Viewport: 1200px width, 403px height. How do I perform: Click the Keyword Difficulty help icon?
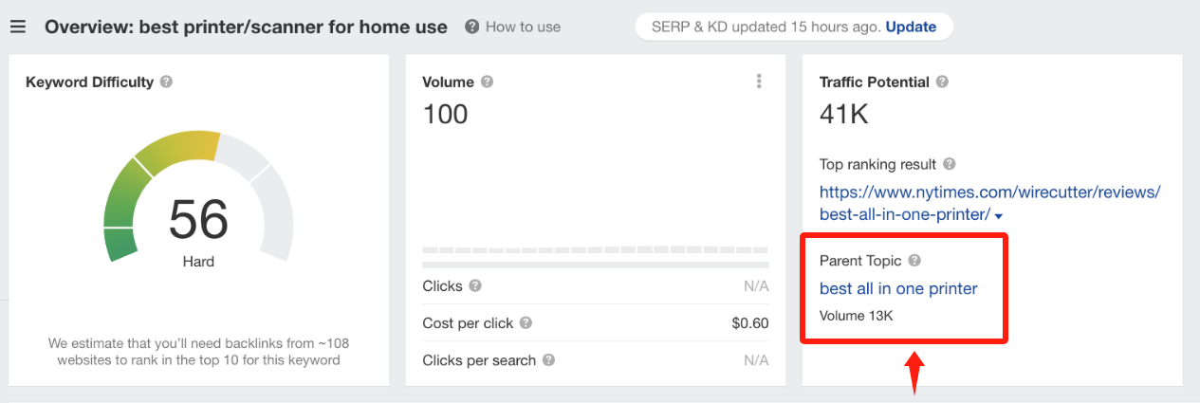click(x=166, y=82)
